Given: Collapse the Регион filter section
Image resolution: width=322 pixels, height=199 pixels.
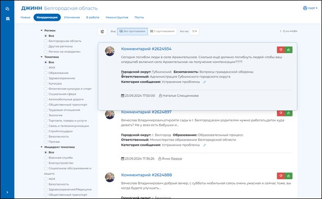Looking at the screenshot, I should tap(48, 30).
